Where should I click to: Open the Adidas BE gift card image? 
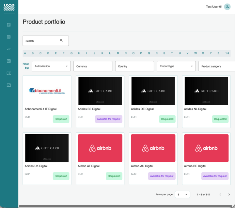click(x=100, y=91)
